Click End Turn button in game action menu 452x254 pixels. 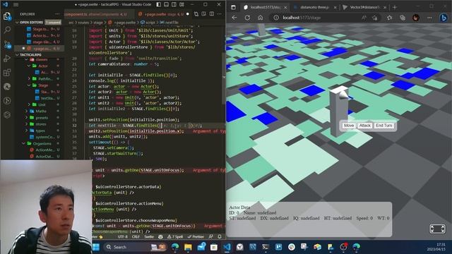(384, 126)
